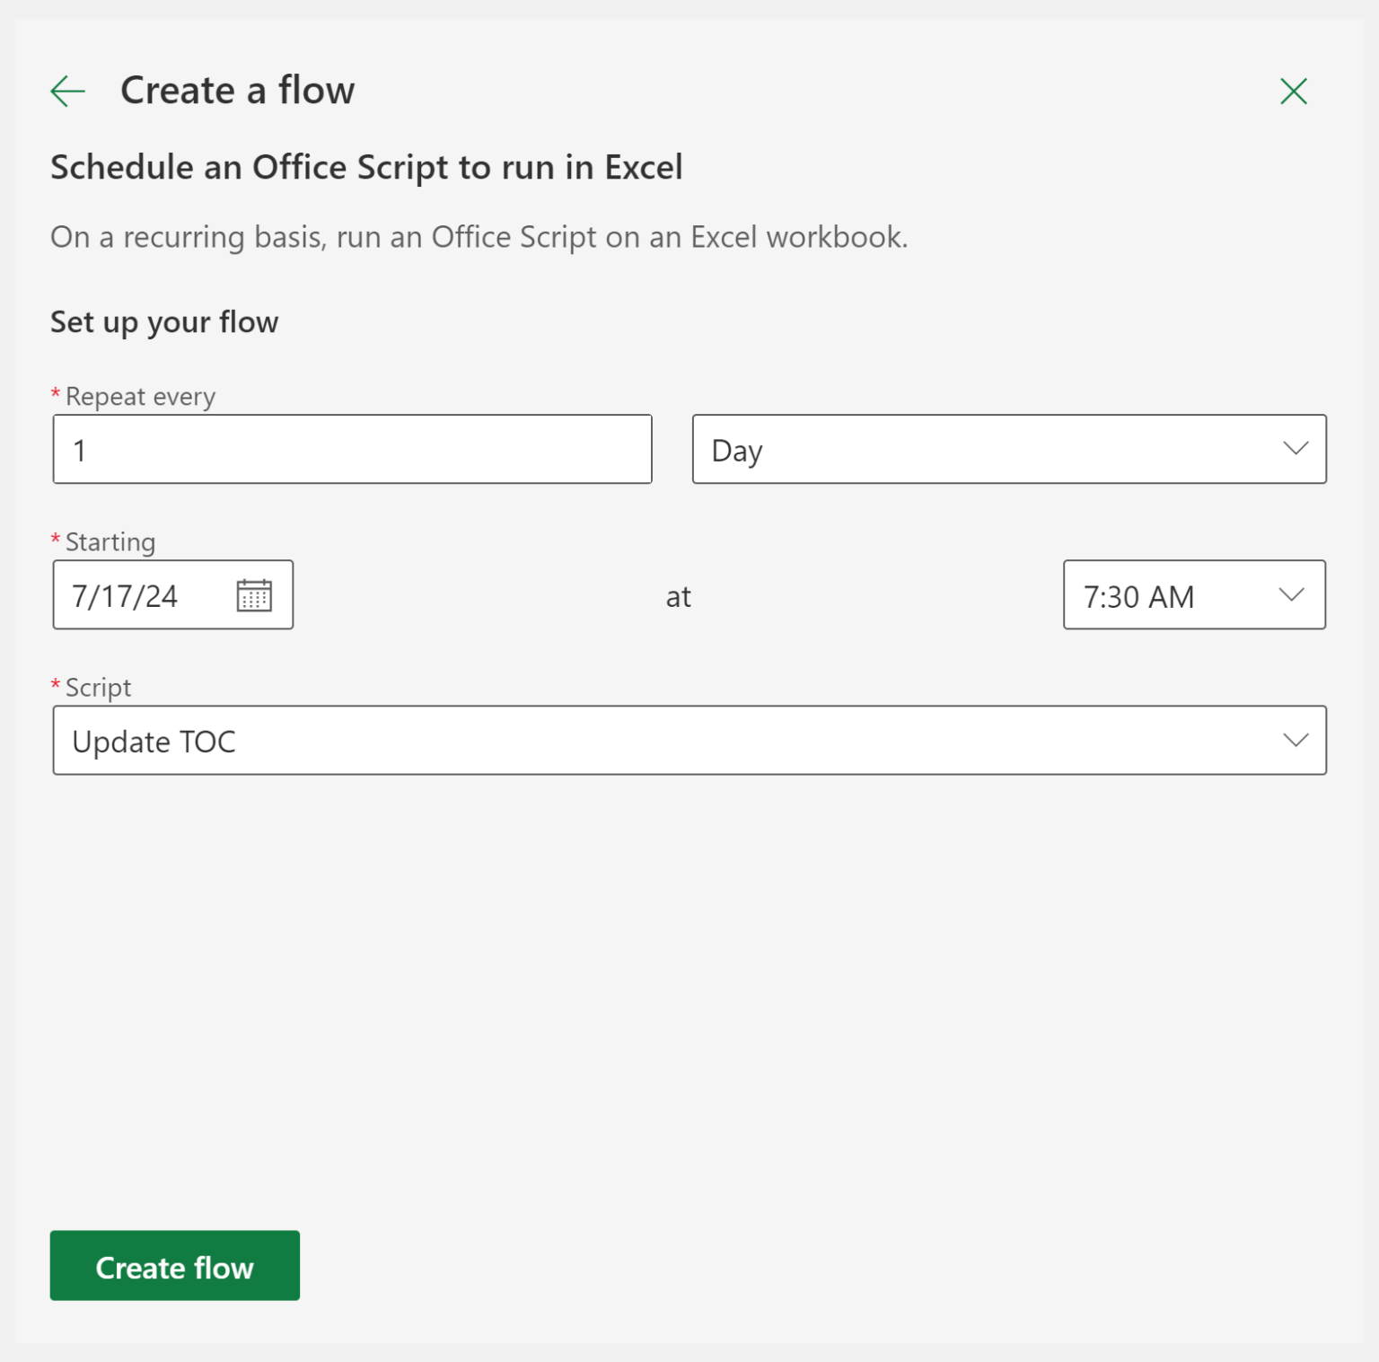Close the Create a flow panel
The width and height of the screenshot is (1379, 1362).
pyautogui.click(x=1293, y=91)
